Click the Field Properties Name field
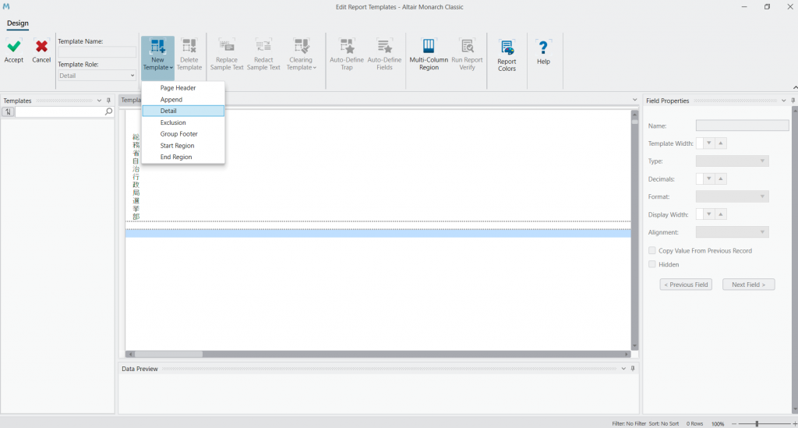Viewport: 798px width, 428px height. (x=742, y=126)
